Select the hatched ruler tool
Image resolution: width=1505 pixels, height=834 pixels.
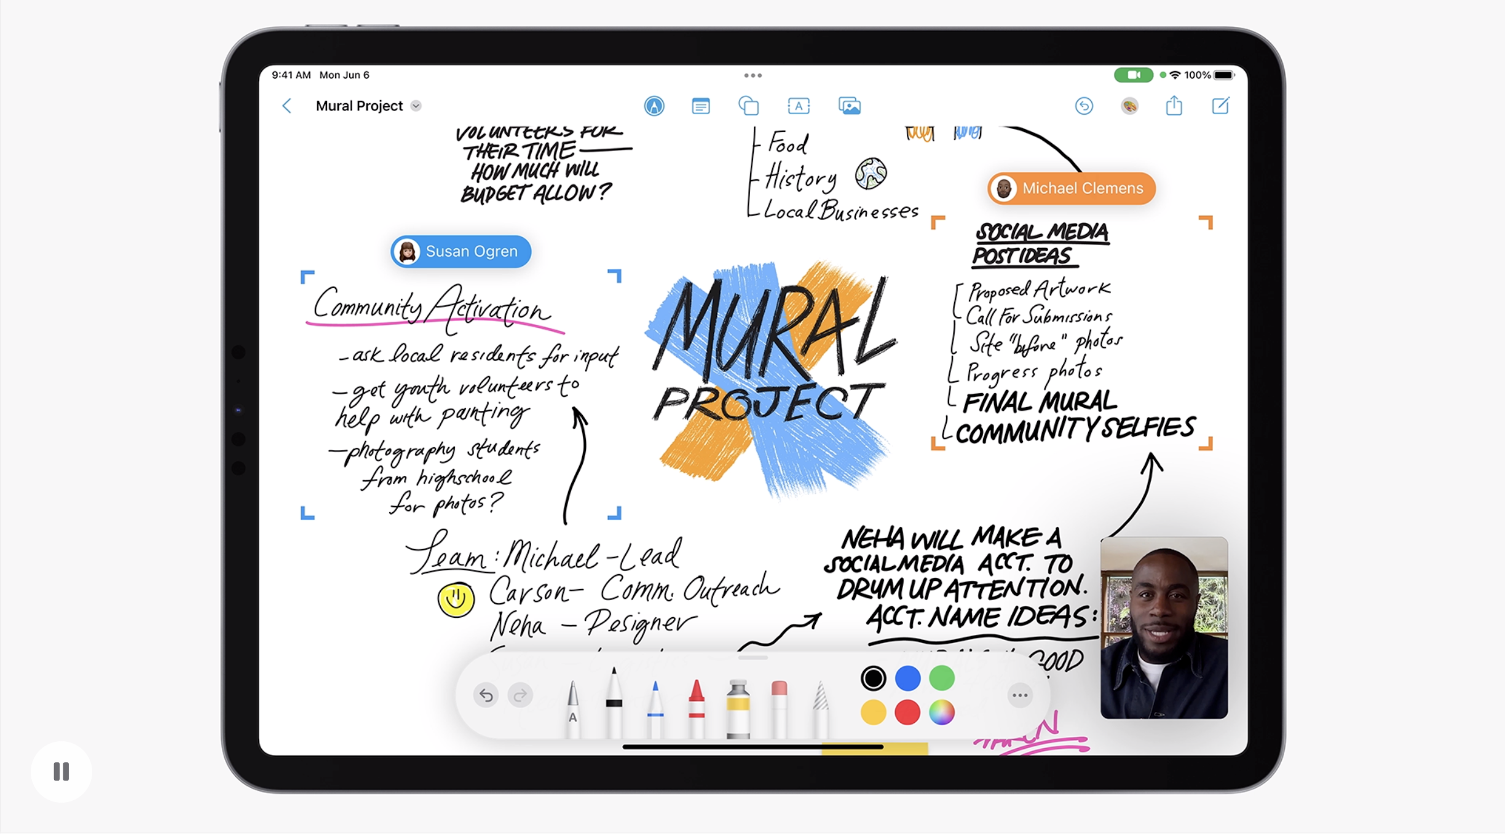820,709
